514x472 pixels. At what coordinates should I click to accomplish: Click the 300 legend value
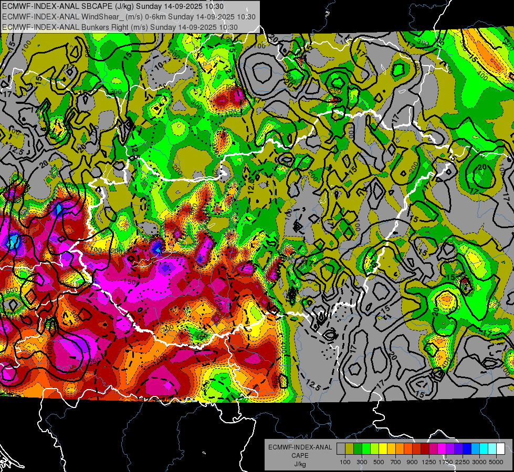pos(362,462)
